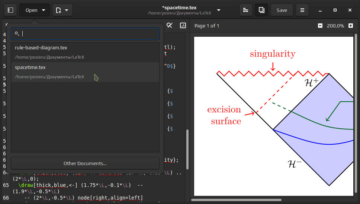The image size is (360, 204).
Task: Zoom out the preview
Action: click(x=320, y=26)
